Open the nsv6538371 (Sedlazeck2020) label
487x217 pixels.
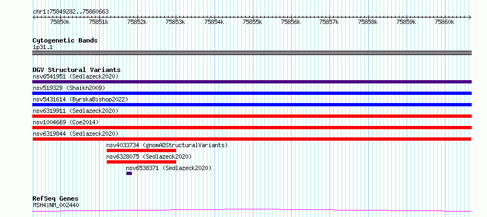(x=169, y=168)
